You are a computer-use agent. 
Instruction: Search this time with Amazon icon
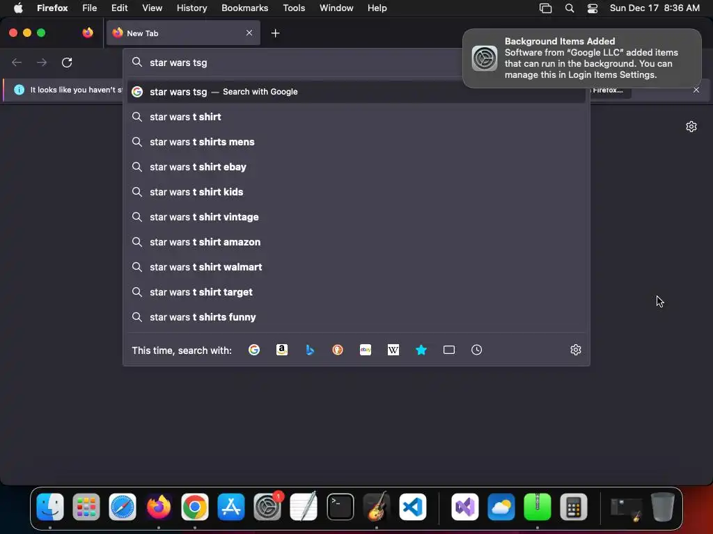(282, 350)
